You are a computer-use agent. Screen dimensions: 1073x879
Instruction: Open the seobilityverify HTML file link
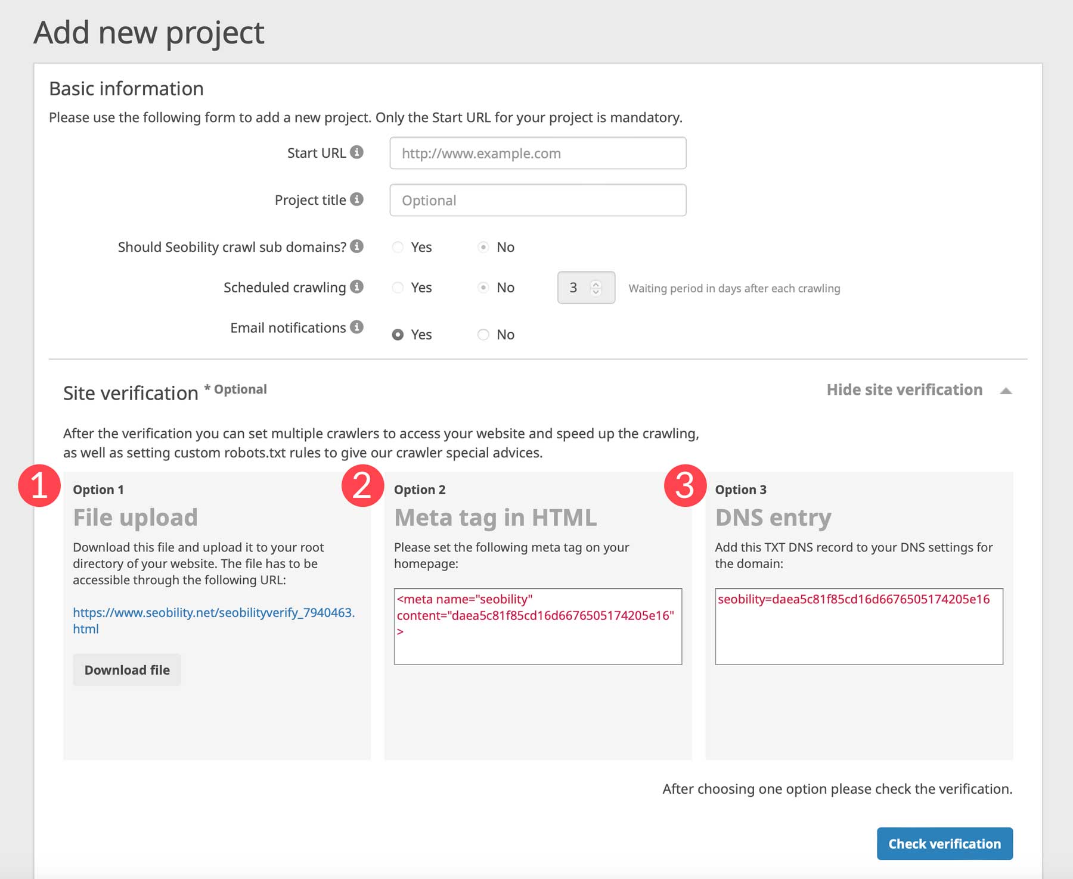click(x=213, y=613)
